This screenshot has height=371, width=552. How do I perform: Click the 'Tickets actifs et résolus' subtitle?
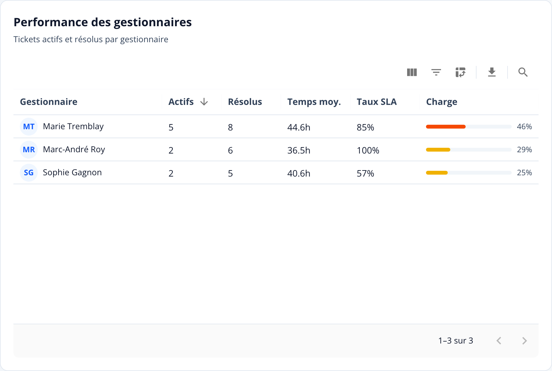91,39
